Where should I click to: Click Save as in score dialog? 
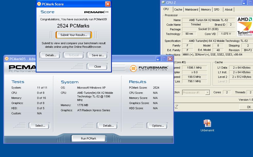coord(98,55)
